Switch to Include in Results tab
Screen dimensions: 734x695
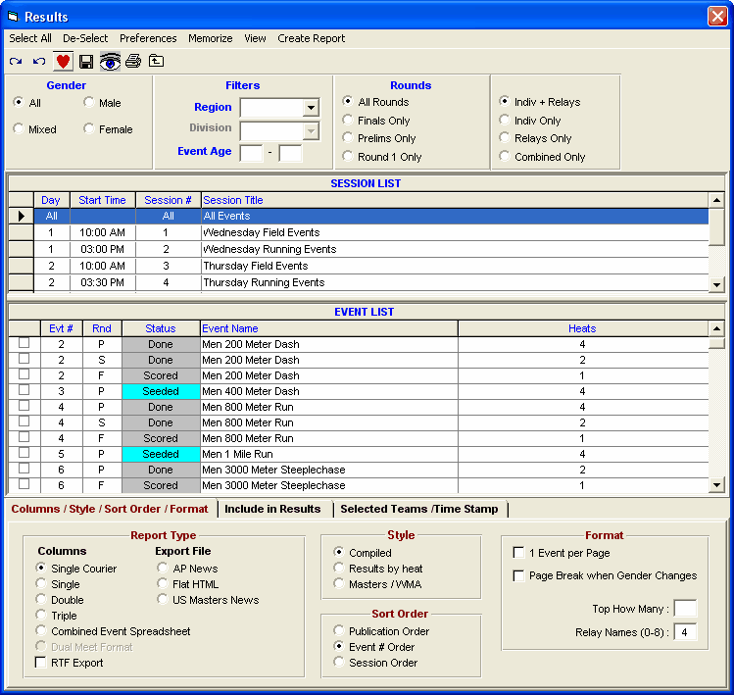point(272,509)
